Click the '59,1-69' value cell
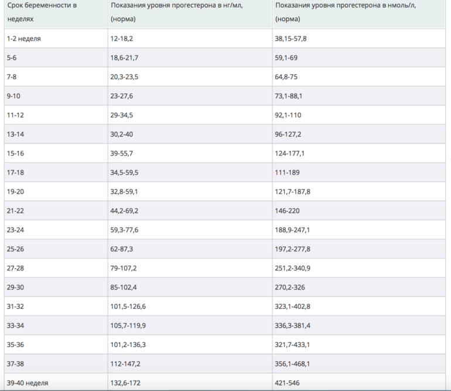451x391 pixels. (x=287, y=58)
